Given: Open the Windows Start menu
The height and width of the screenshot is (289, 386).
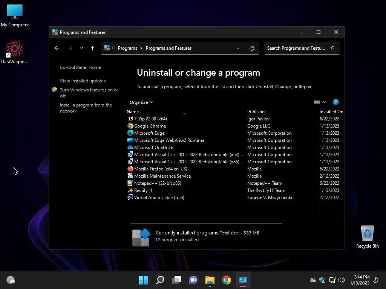Looking at the screenshot, I should tap(143, 280).
